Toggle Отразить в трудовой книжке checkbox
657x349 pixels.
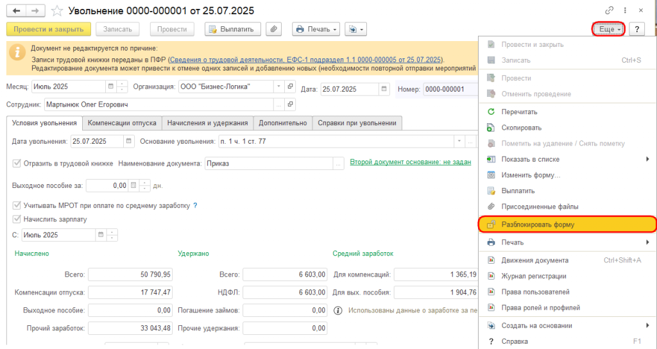click(x=17, y=164)
